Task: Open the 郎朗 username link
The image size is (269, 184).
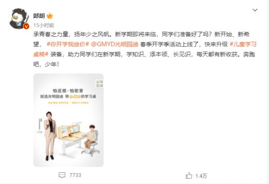Action: (39, 16)
